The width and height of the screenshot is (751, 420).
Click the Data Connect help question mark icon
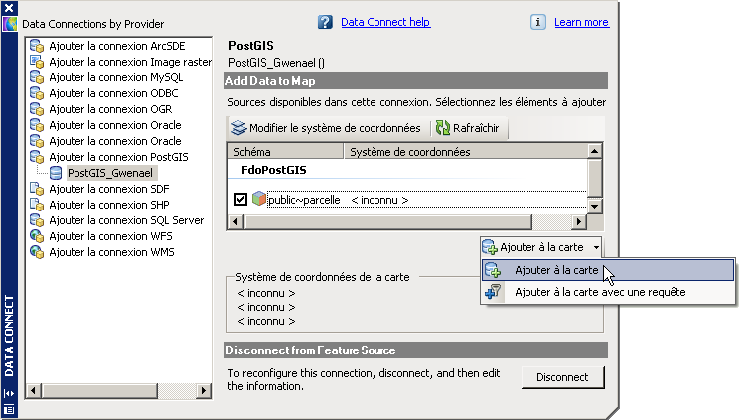(x=325, y=22)
